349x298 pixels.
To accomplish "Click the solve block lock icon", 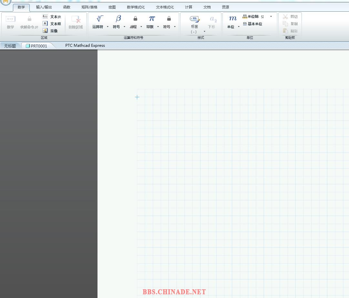I will pos(29,19).
